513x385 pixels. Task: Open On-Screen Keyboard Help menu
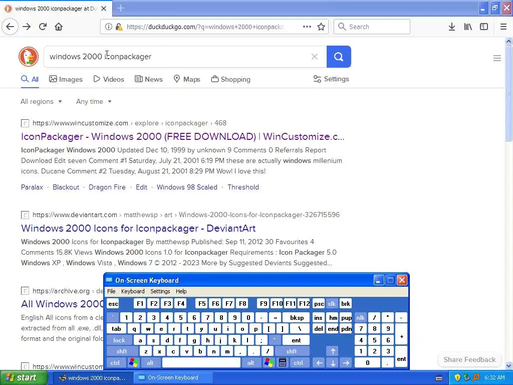[181, 291]
